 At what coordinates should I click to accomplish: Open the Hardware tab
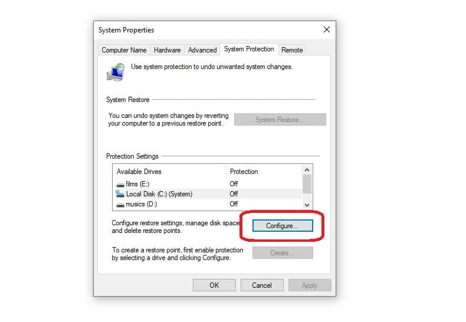[x=167, y=50]
